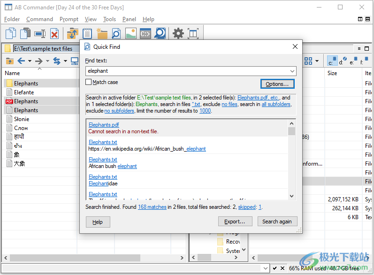
Task: Click the no files exclusion link
Action: point(229,104)
